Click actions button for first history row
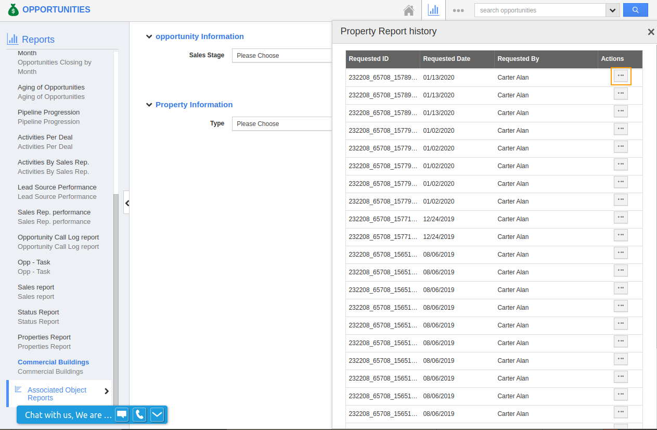The height and width of the screenshot is (430, 657). (x=621, y=76)
